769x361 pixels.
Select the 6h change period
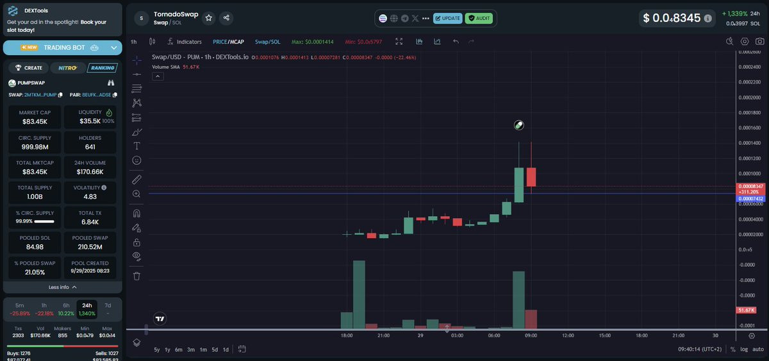click(x=66, y=309)
